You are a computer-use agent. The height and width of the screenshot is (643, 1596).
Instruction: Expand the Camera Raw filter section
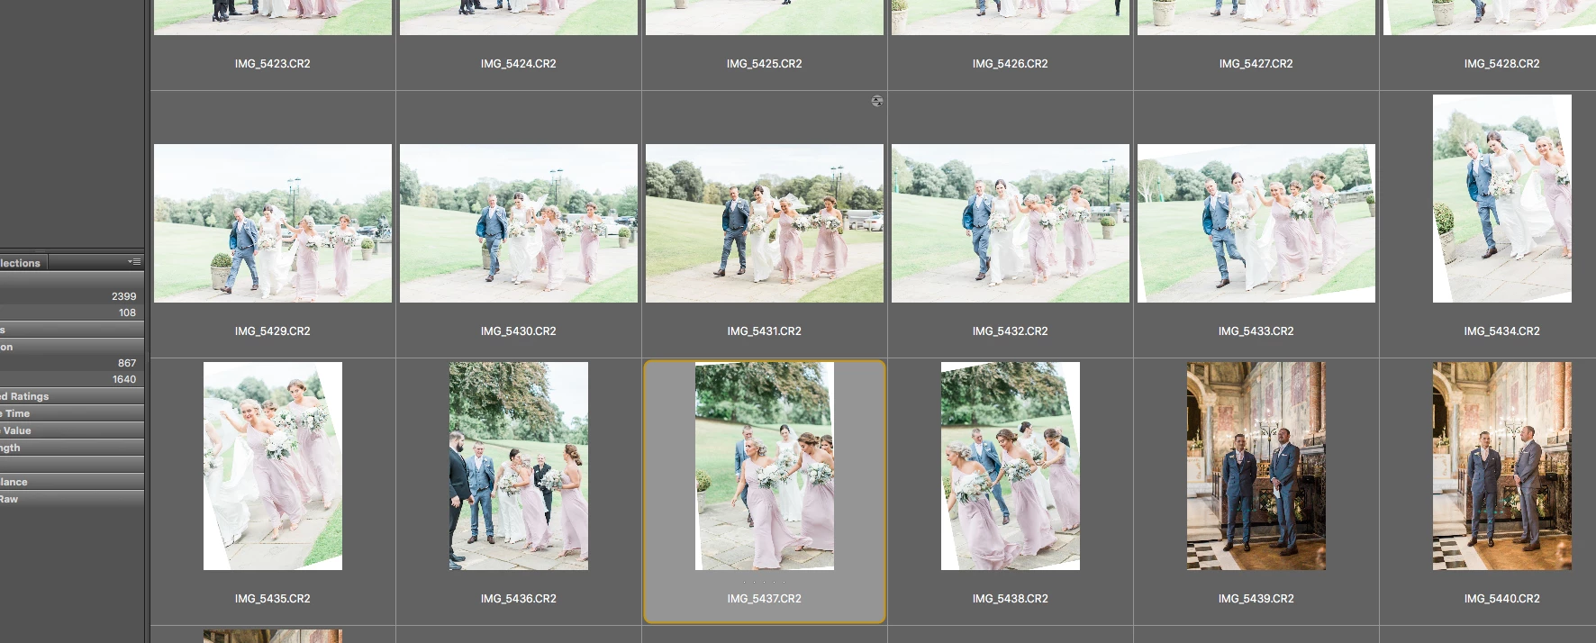click(x=72, y=499)
